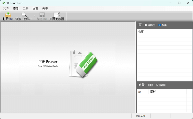Click the PDF Eraser title bar icon
The image size is (193, 119).
click(x=3, y=3)
